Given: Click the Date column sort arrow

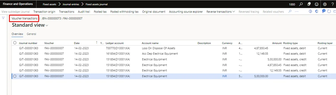Looking at the screenshot, I should 97,42.
